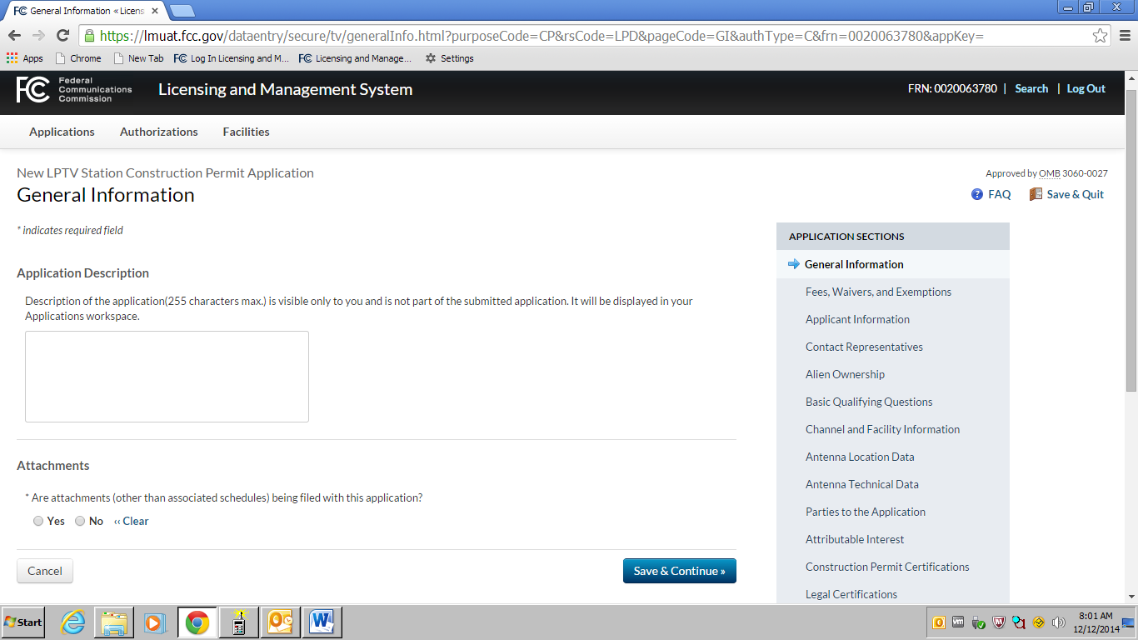1138x640 pixels.
Task: Go to Fees, Waivers, and Exemptions section
Action: [x=878, y=292]
